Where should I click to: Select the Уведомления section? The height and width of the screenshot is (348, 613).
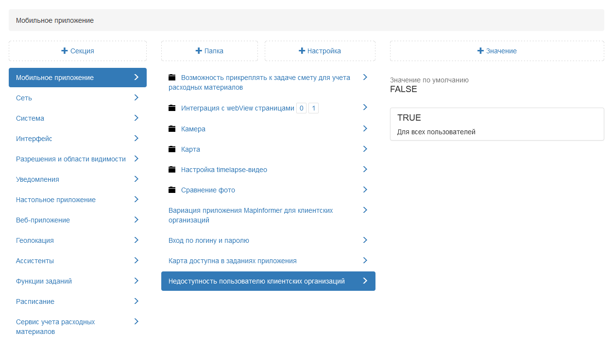[x=37, y=179]
